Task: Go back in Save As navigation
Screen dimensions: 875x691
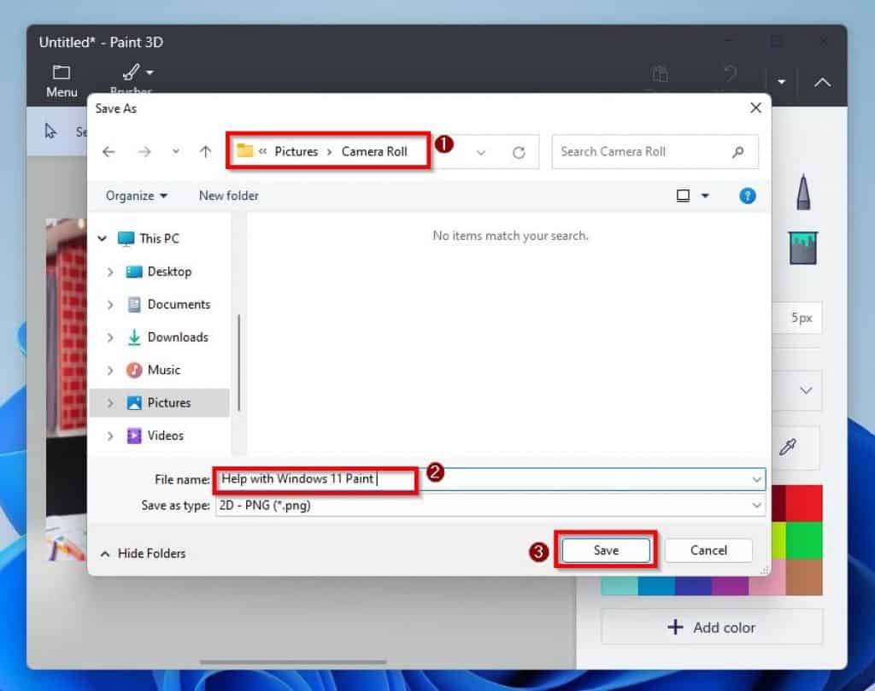Action: [109, 152]
